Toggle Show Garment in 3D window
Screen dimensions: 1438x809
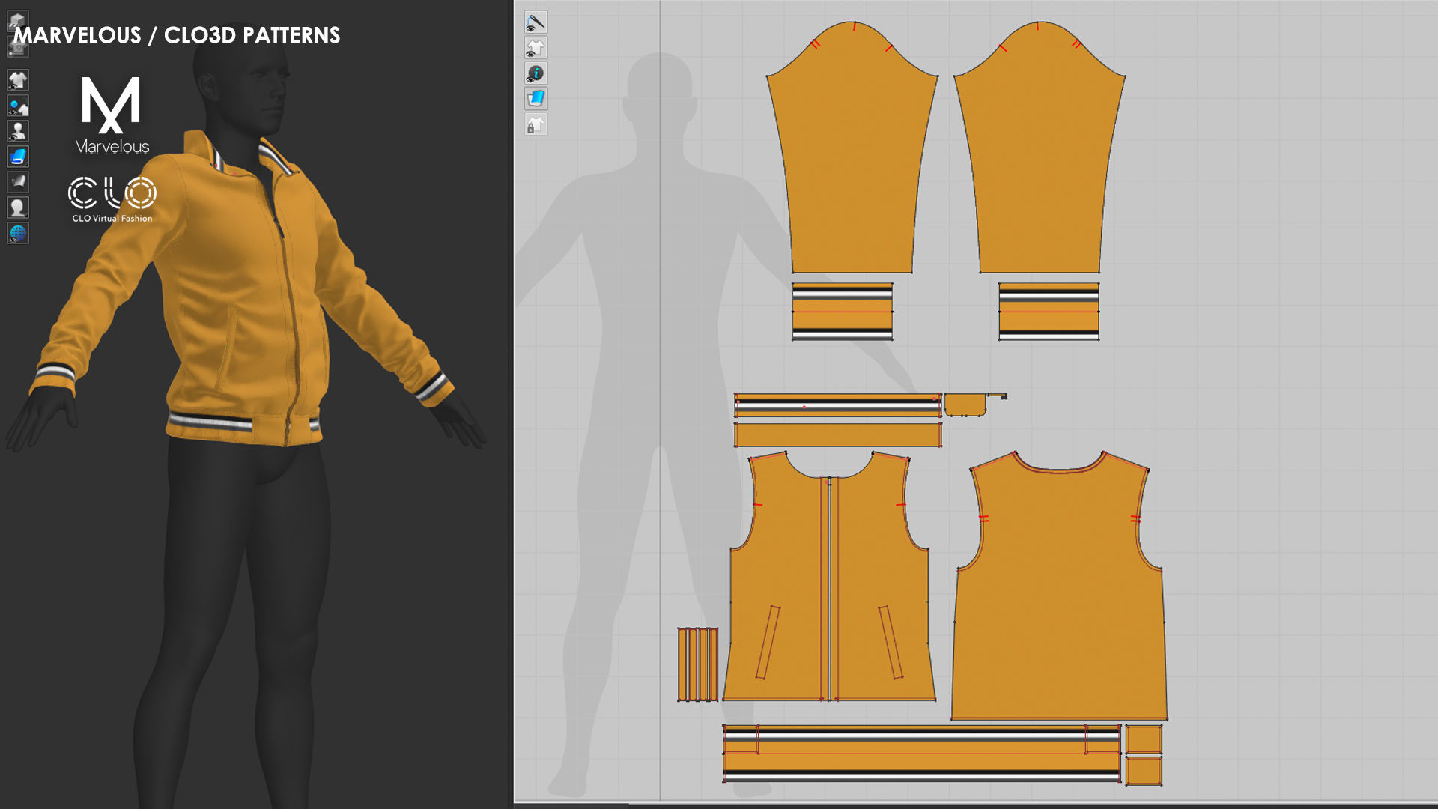tap(18, 79)
